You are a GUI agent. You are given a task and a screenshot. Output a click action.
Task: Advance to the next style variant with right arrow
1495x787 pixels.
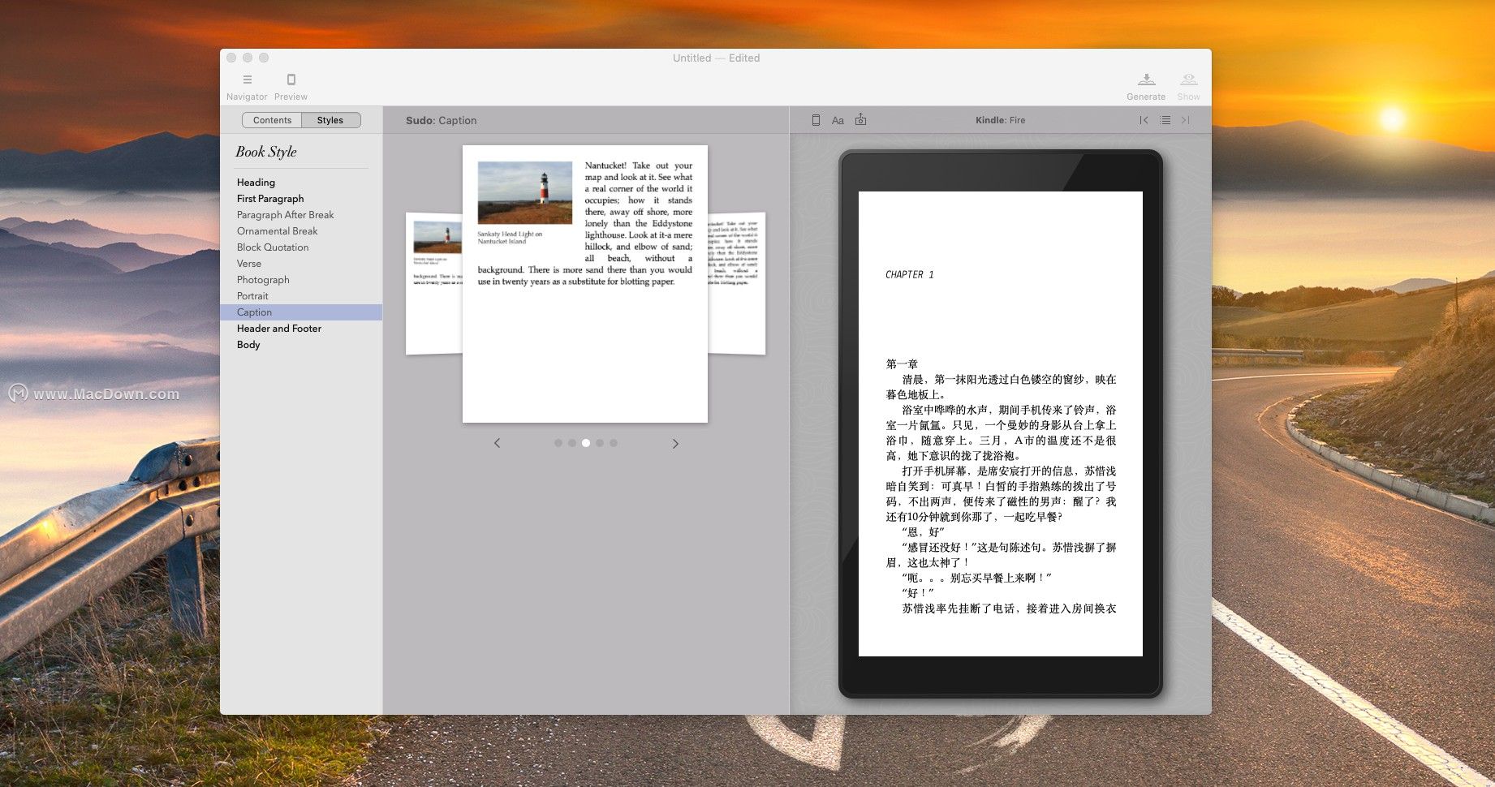675,443
